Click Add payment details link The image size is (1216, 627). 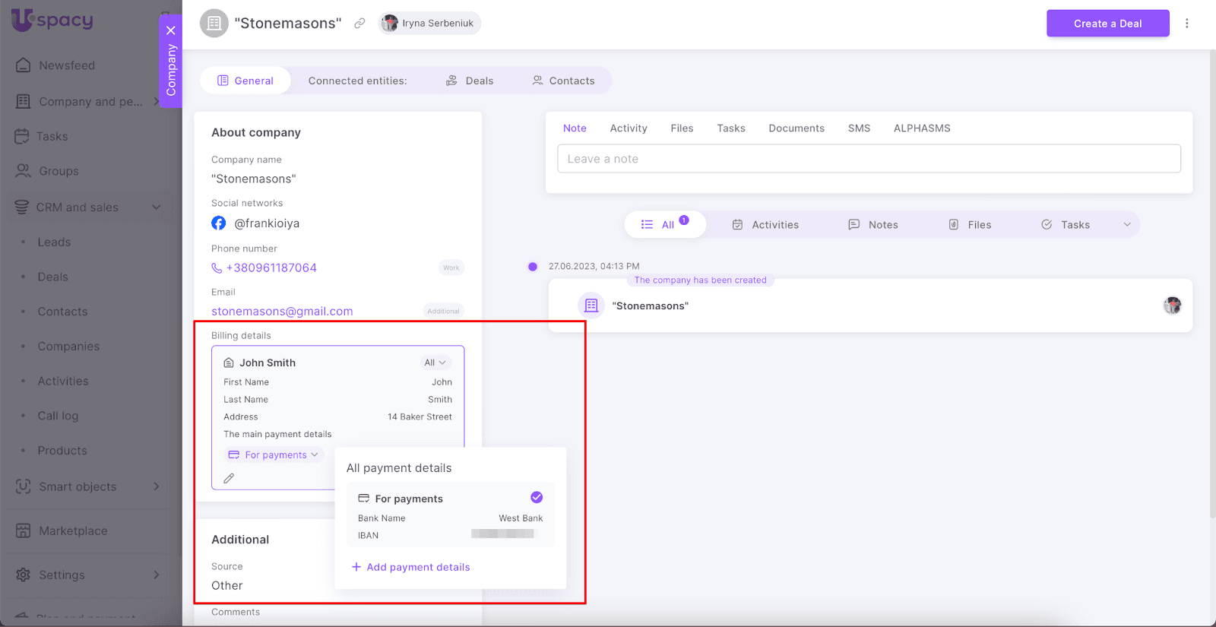point(411,567)
